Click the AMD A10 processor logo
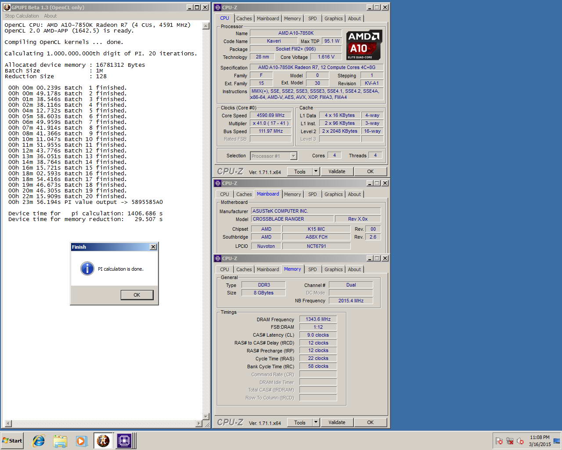 tap(364, 45)
